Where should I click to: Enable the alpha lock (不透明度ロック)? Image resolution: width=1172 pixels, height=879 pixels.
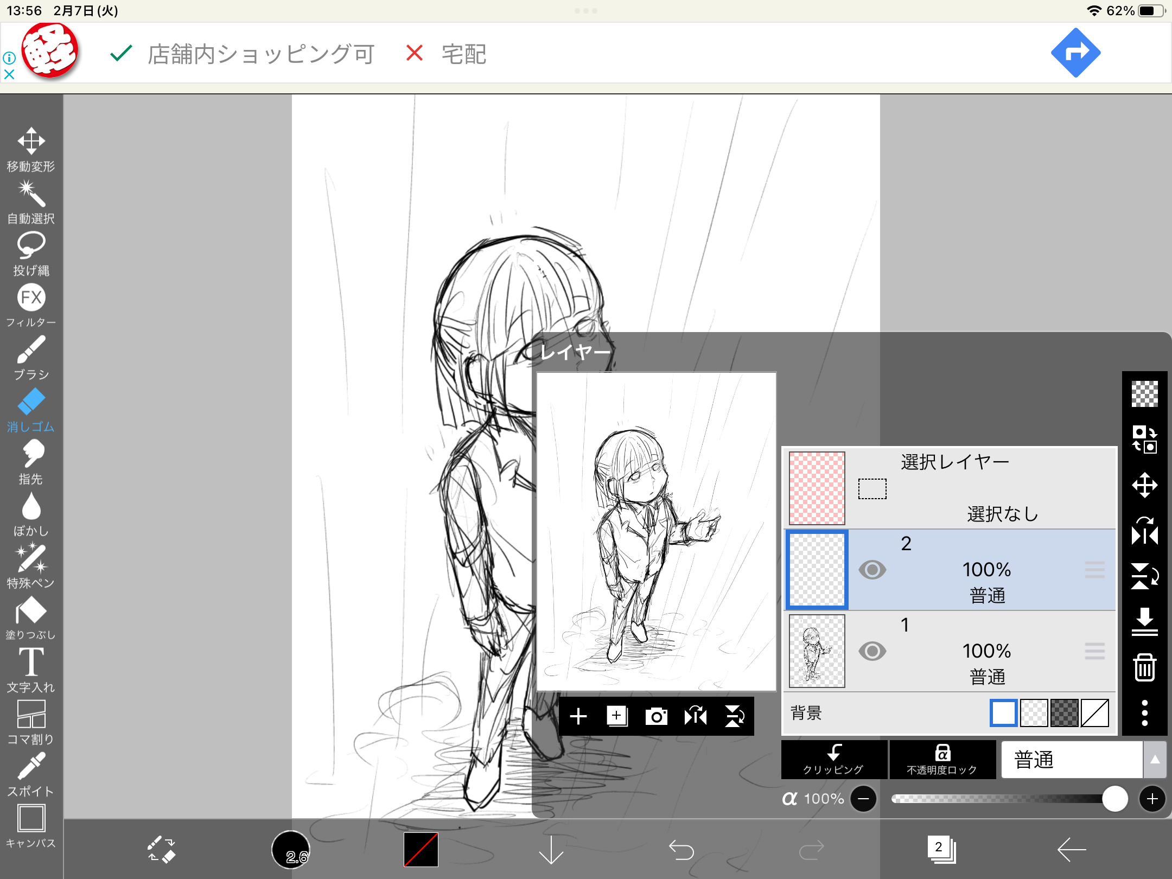click(942, 759)
